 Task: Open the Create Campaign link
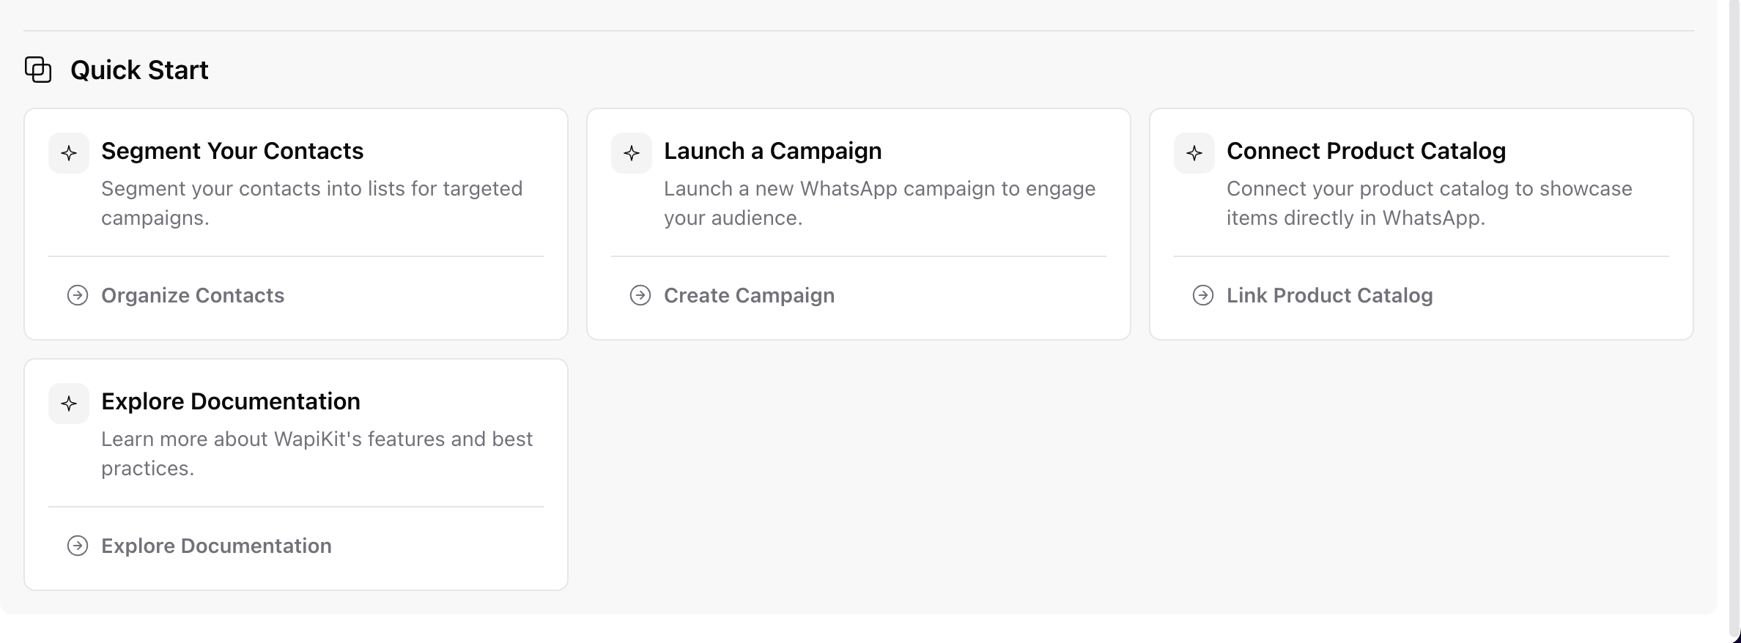pos(749,295)
